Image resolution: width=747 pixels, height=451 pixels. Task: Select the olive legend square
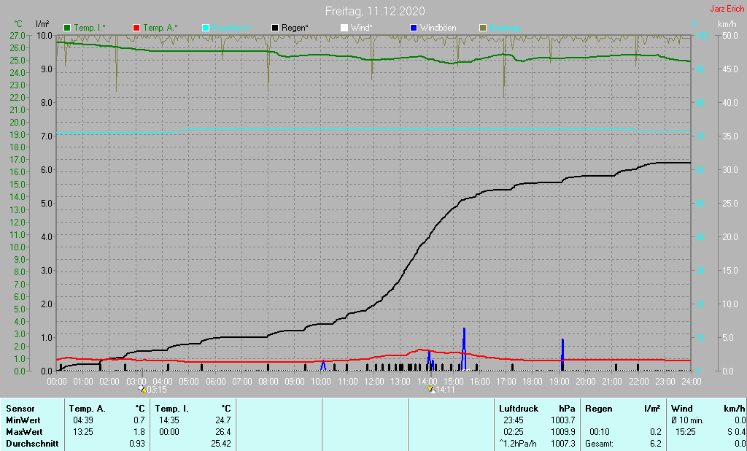tap(482, 28)
